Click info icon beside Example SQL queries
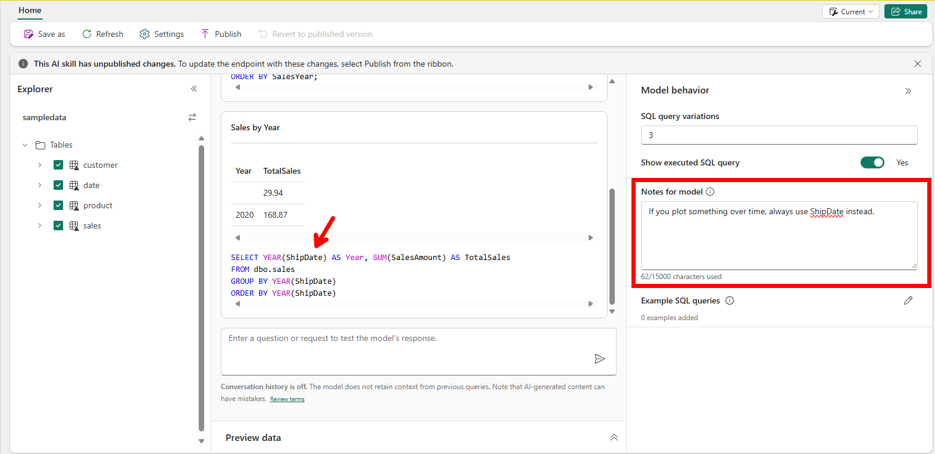The image size is (935, 454). (x=730, y=300)
